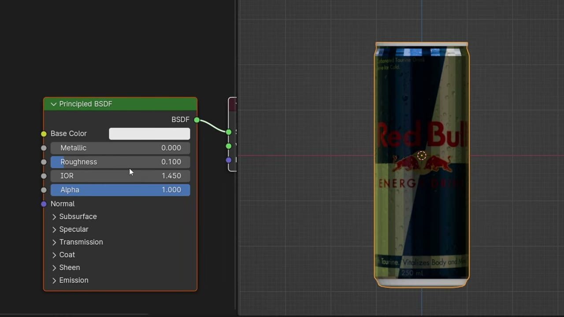This screenshot has height=317, width=564.
Task: Click the Principled BSDF node title
Action: coord(85,104)
